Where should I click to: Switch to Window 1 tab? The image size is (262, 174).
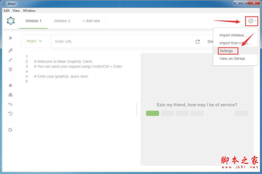coord(33,21)
